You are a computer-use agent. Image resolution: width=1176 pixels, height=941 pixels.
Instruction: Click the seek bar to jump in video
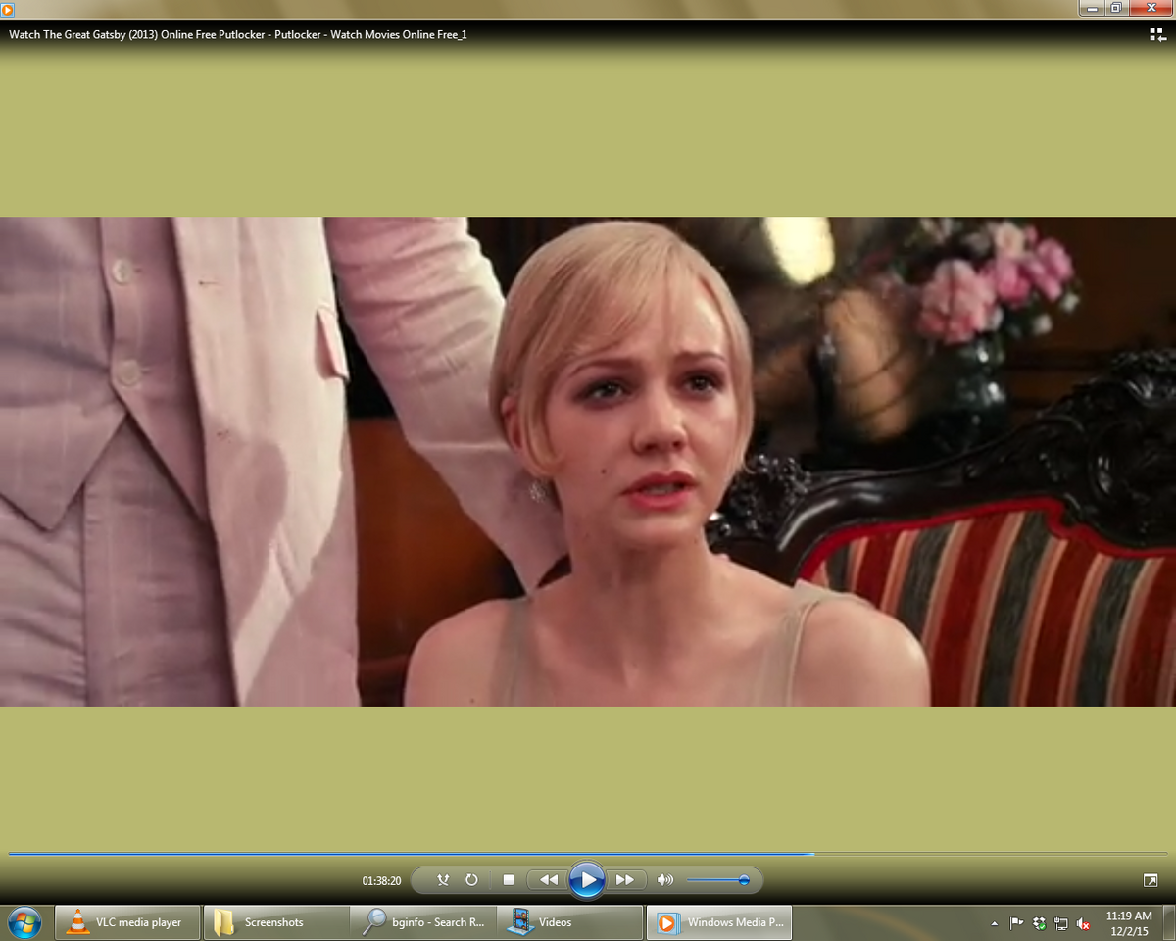(588, 854)
